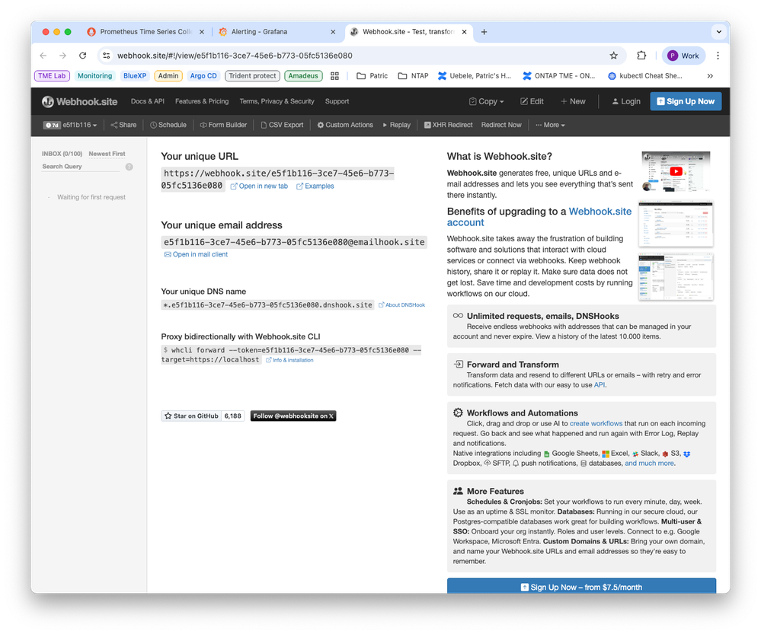Open the Share options
The height and width of the screenshot is (634, 761).
pyautogui.click(x=123, y=124)
